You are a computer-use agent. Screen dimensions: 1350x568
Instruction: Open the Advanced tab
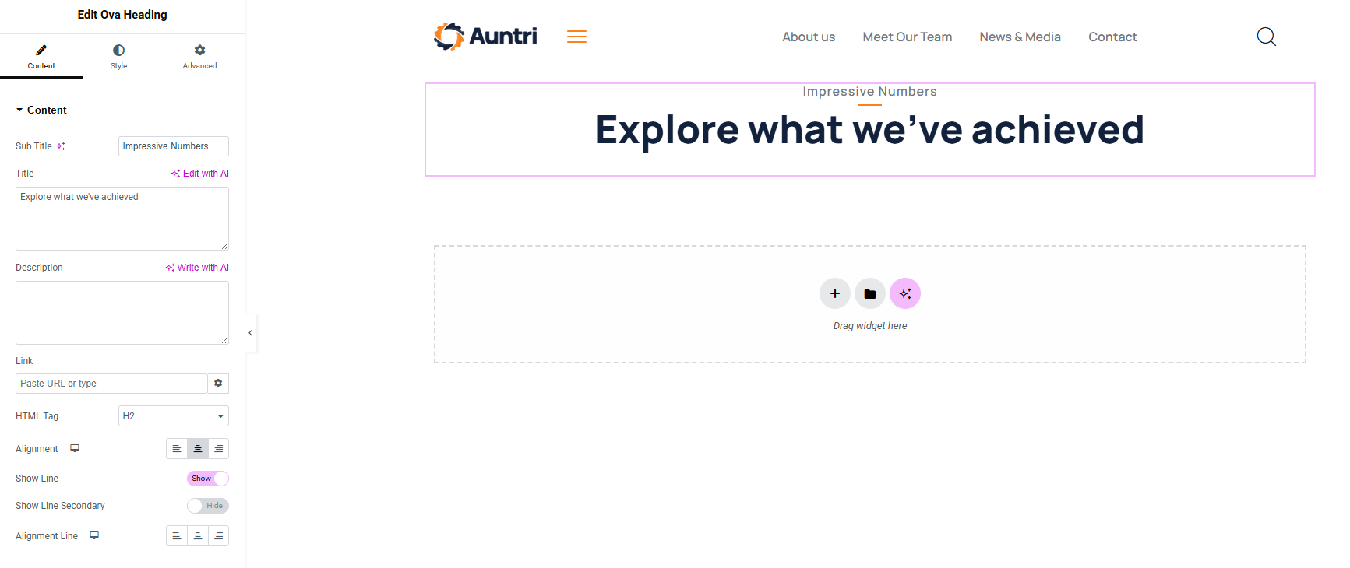click(199, 57)
